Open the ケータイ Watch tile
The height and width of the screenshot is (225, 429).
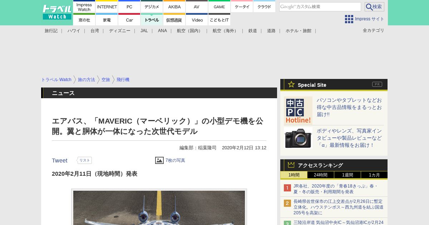click(x=242, y=6)
